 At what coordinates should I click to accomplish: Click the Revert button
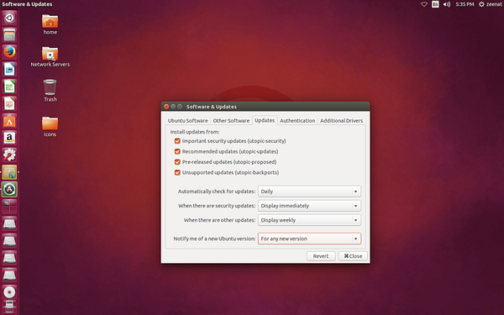[x=321, y=256]
